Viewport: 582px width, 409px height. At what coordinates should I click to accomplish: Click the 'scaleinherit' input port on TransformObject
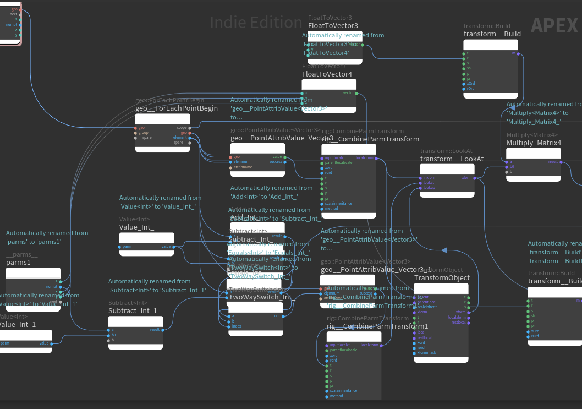(x=414, y=307)
